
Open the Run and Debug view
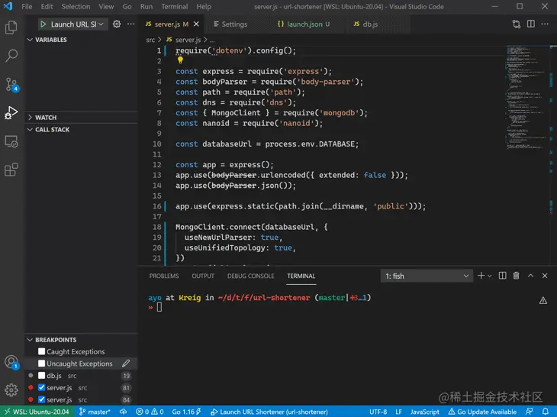11,113
